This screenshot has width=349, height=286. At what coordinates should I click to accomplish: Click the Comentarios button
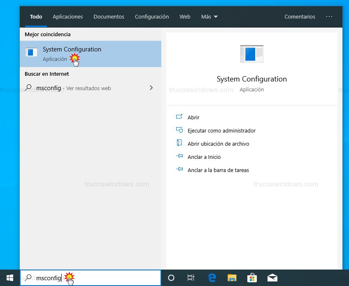(300, 16)
